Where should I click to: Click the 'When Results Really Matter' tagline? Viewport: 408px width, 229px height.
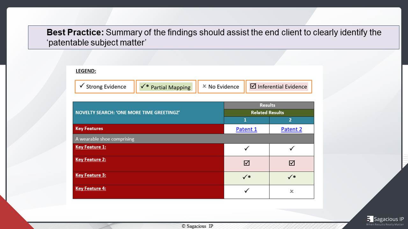(x=385, y=225)
